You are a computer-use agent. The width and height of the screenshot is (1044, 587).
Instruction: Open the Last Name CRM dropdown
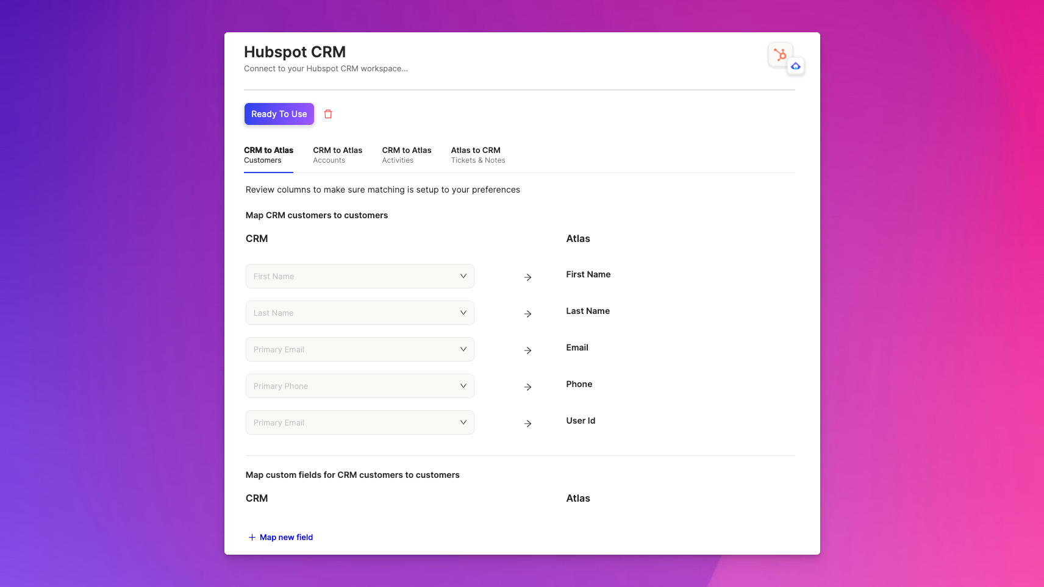(360, 313)
